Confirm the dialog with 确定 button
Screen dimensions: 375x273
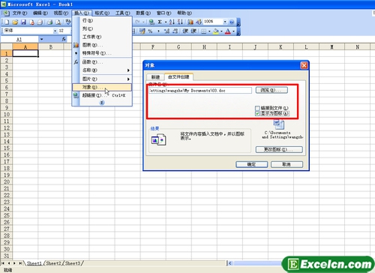(252, 164)
